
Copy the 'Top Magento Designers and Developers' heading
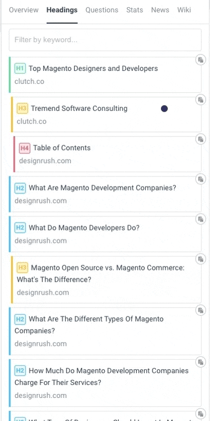click(200, 60)
